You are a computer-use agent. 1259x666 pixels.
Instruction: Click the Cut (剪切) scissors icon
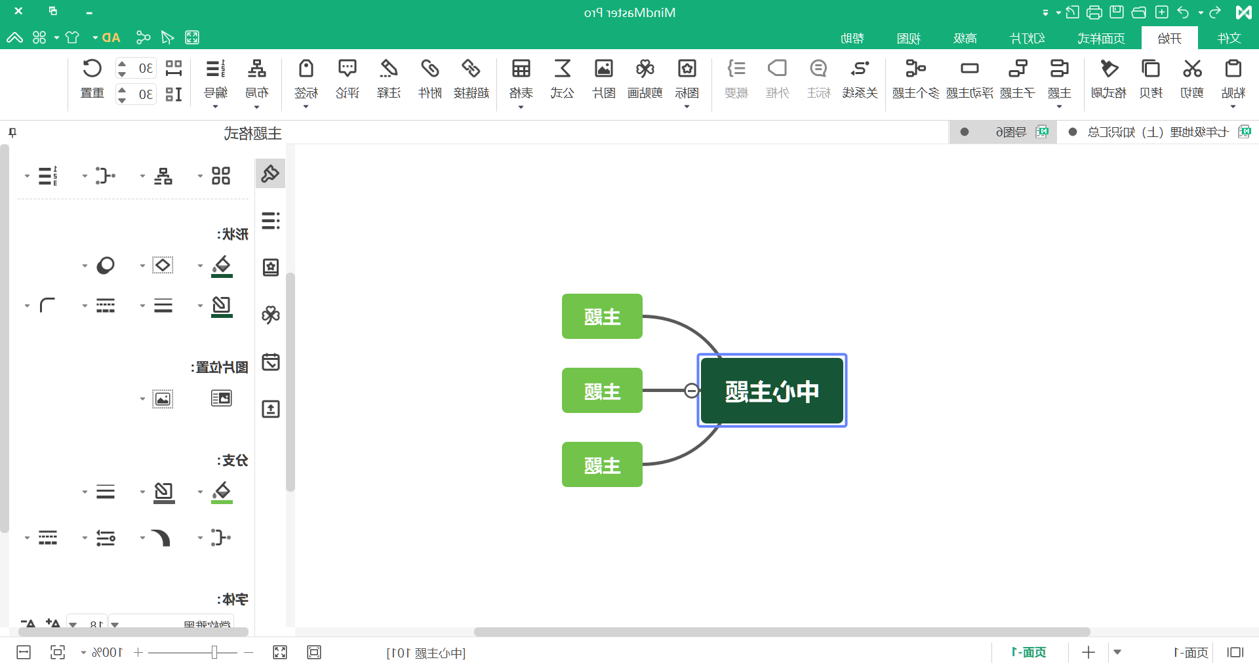click(x=1192, y=69)
